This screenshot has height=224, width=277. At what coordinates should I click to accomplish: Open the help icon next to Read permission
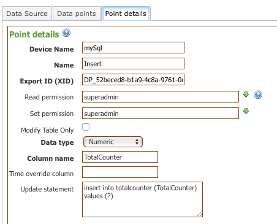pyautogui.click(x=258, y=95)
